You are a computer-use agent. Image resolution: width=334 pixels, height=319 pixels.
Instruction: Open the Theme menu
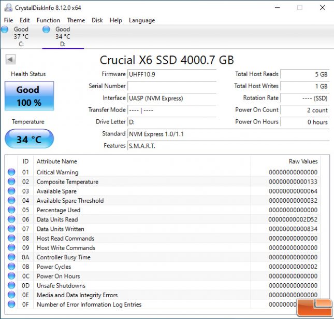click(76, 20)
